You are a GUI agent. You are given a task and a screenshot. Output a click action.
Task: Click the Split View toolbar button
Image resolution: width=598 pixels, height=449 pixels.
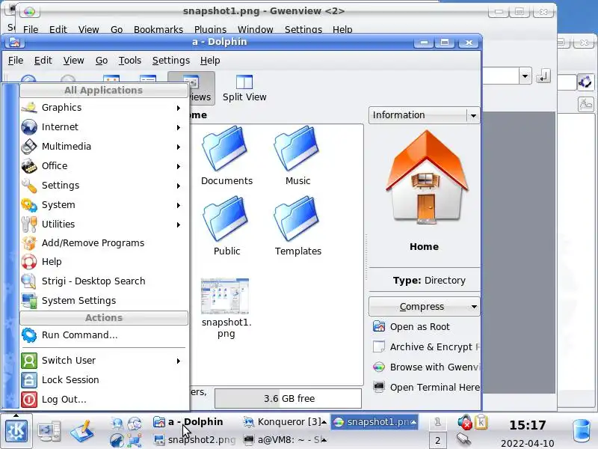coord(244,88)
